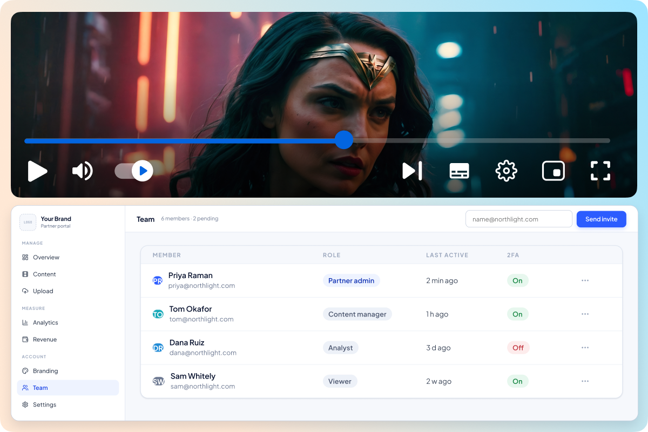Click the '3 d ago' last active value
Image resolution: width=648 pixels, height=432 pixels.
438,348
